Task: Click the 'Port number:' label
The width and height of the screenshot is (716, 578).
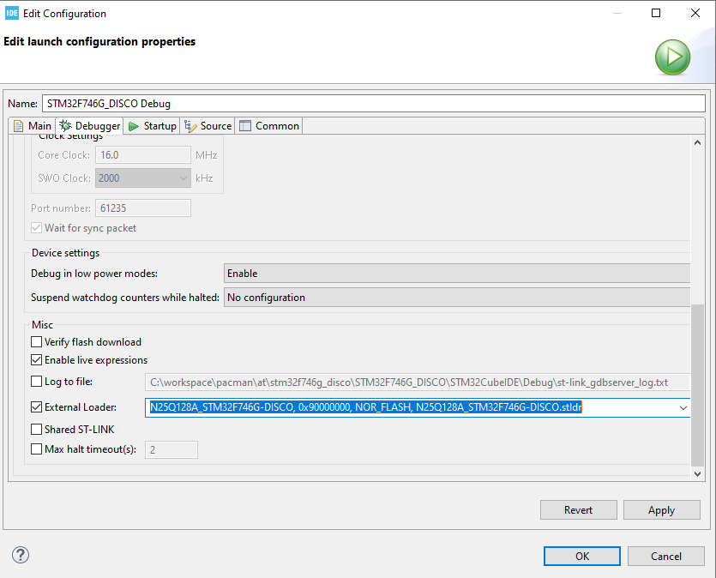Action: coord(61,208)
